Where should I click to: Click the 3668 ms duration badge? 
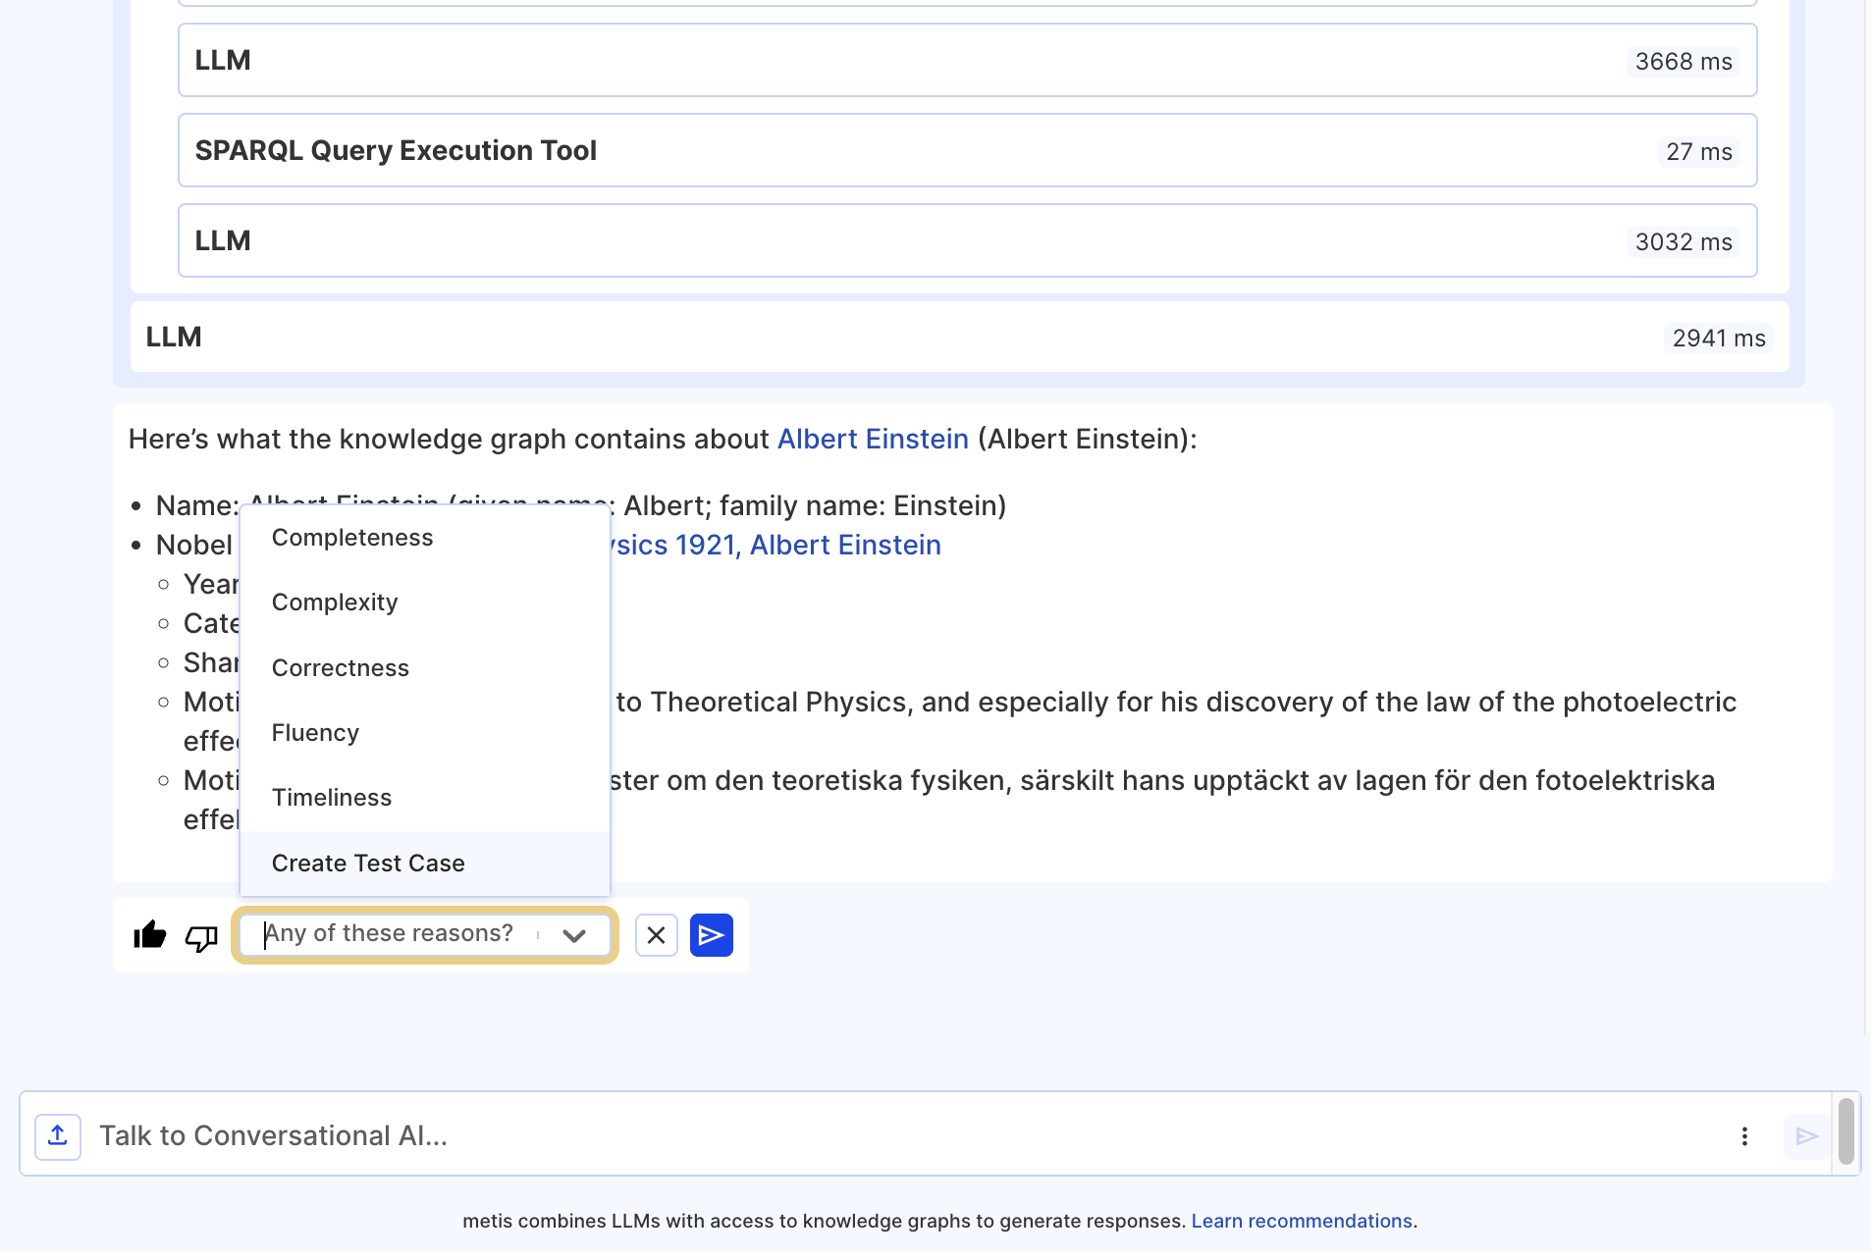click(x=1684, y=62)
